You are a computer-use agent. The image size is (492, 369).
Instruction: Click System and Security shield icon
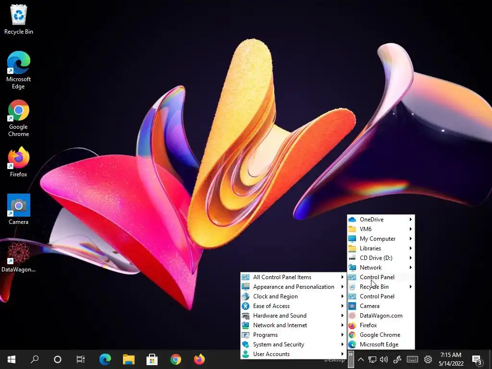coord(246,344)
